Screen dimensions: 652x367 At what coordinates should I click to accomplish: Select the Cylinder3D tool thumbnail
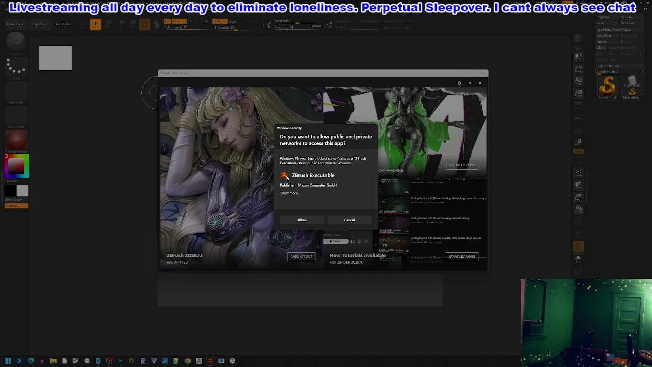[x=632, y=82]
